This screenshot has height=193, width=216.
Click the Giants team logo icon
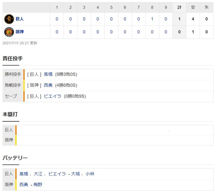click(9, 19)
